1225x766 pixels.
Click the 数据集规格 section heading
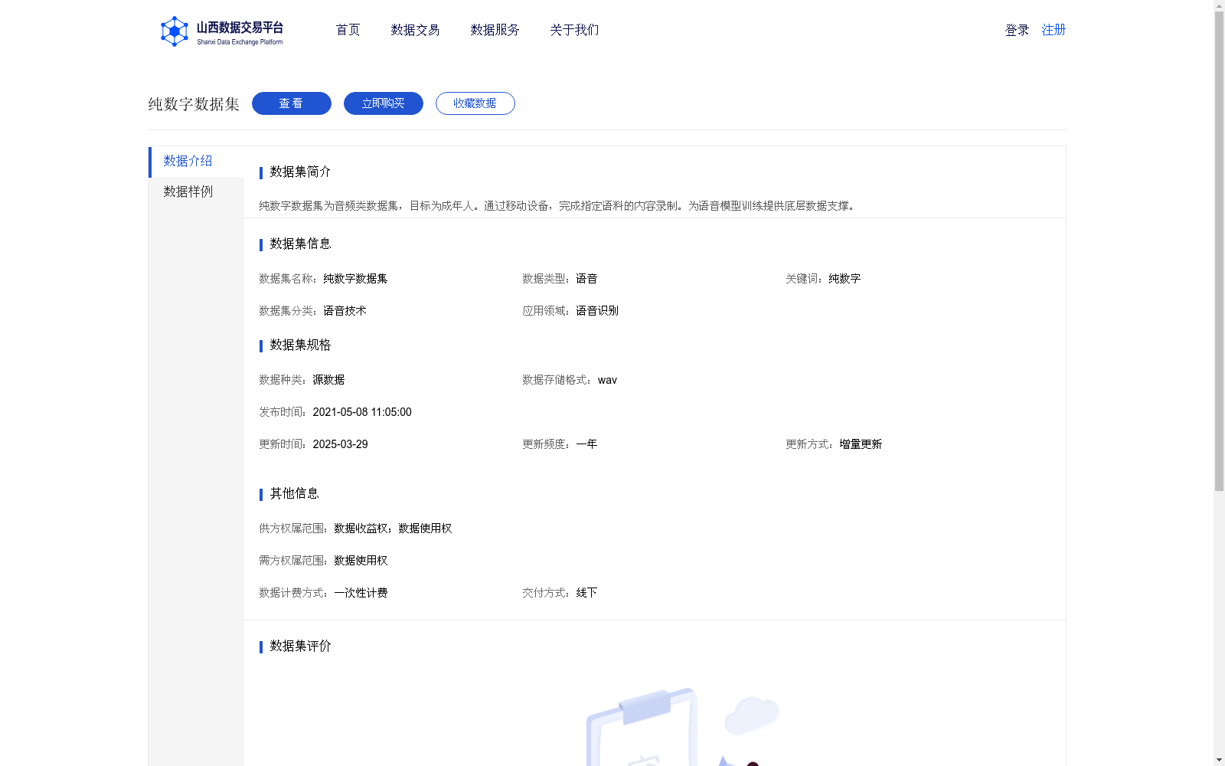pos(300,345)
